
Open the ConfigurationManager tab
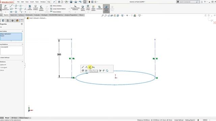[8, 21]
